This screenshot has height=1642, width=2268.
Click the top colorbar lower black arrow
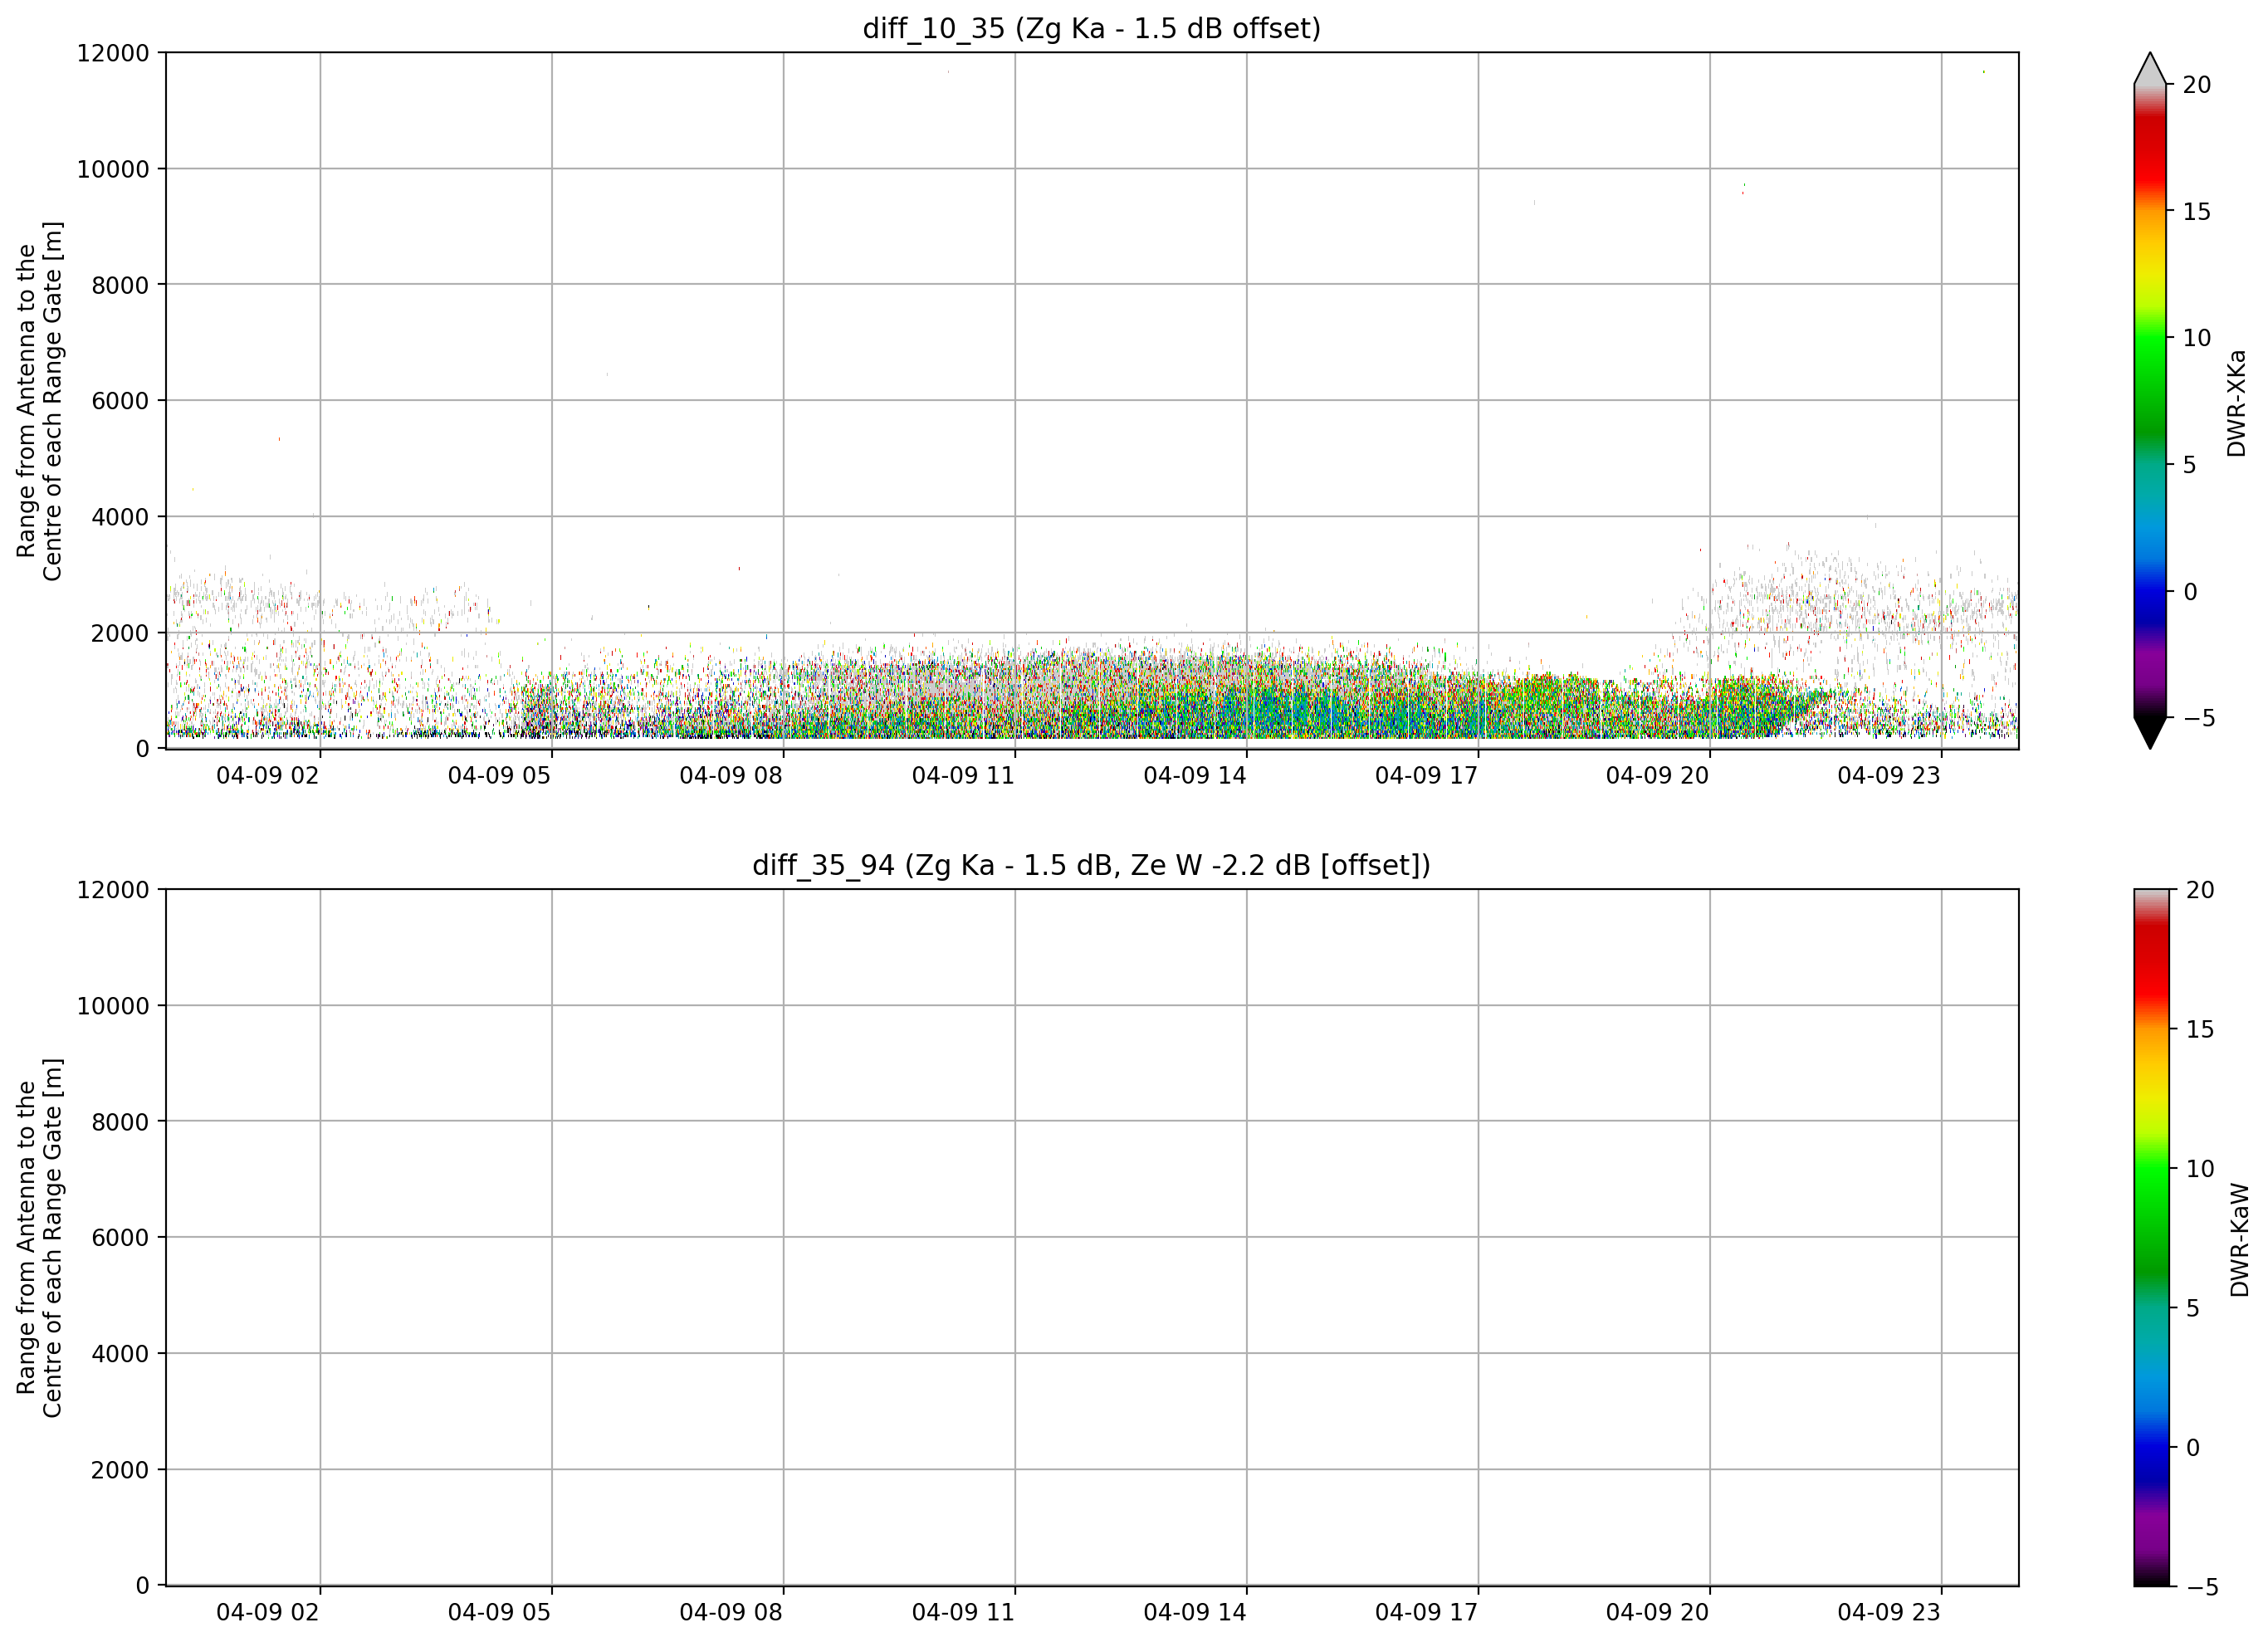(2150, 733)
